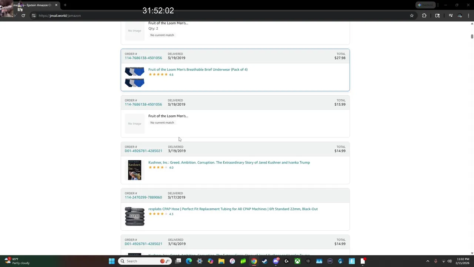Open the media control icon in the toolbar
This screenshot has height=267, width=474.
coord(451,16)
